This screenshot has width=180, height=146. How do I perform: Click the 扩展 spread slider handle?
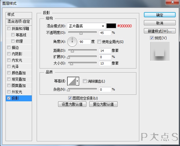click(x=68, y=57)
